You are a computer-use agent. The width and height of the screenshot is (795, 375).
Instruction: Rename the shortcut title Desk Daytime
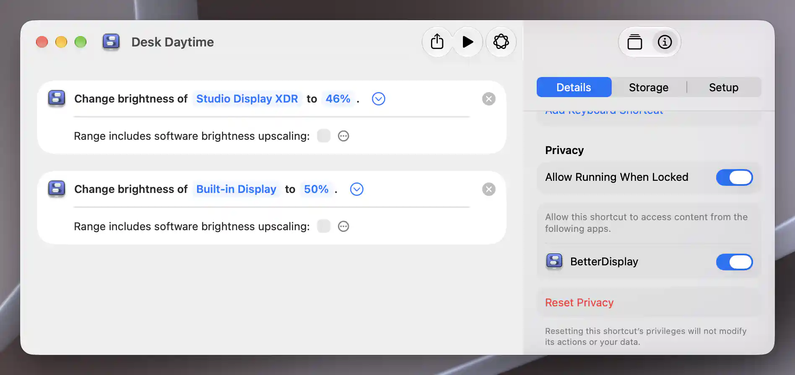click(172, 42)
